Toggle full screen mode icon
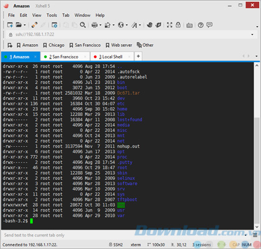 pyautogui.click(x=169, y=25)
